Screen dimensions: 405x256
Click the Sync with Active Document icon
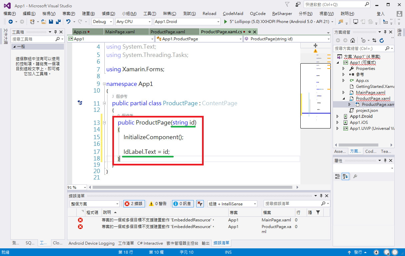pyautogui.click(x=374, y=40)
